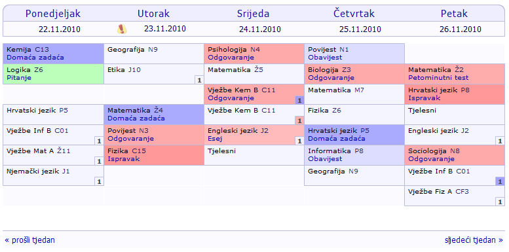Open Domaća zadaća under Kemija C13
509x252 pixels.
[x=35, y=58]
